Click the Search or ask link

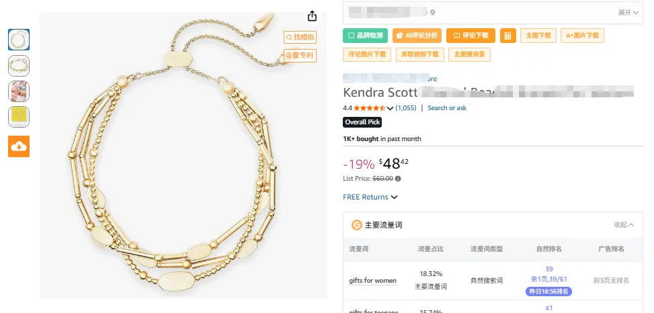447,108
